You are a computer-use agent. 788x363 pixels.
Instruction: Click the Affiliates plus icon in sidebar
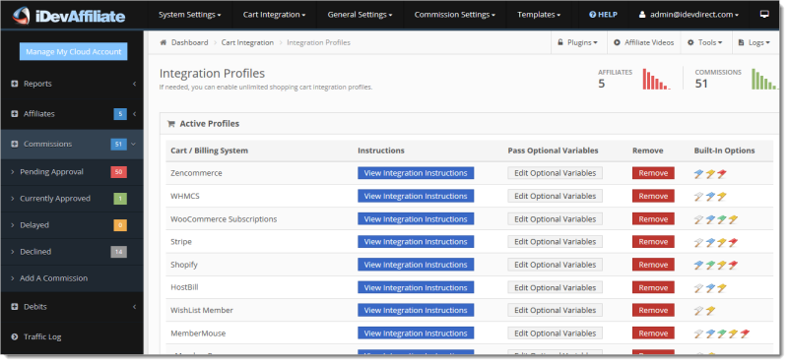(x=15, y=114)
